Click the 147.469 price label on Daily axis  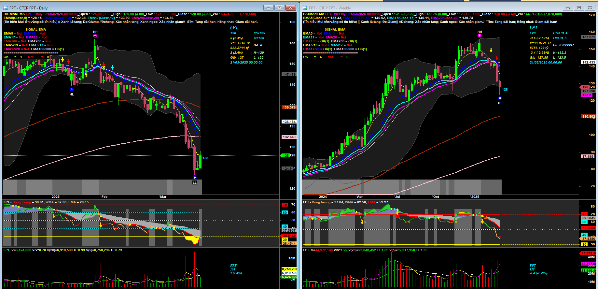[289, 75]
